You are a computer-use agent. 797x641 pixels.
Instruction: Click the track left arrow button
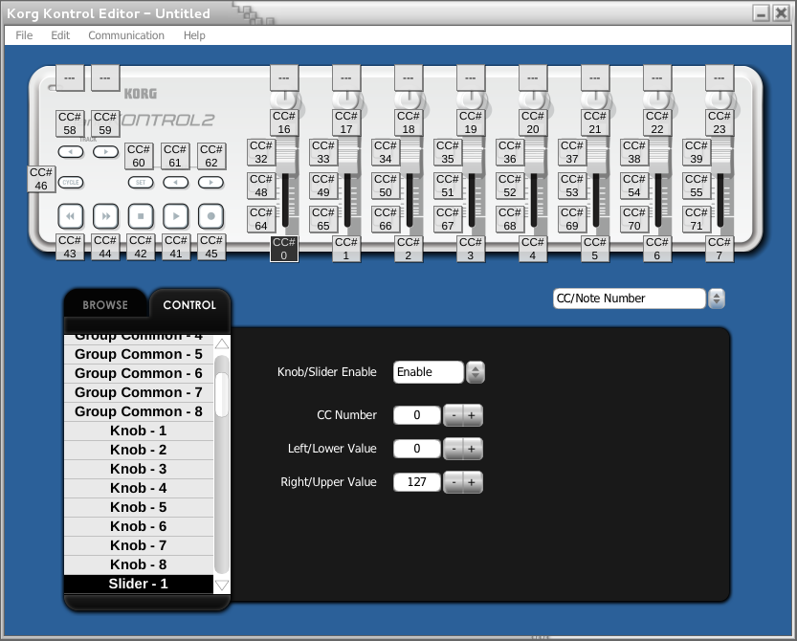71,152
